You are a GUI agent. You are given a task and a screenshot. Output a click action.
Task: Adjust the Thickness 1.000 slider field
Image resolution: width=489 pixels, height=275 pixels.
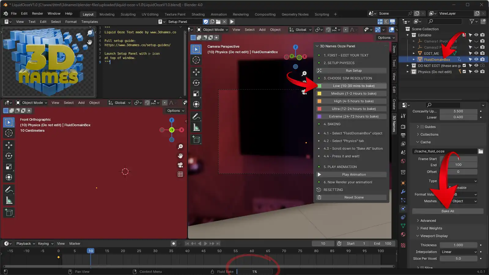(458, 245)
